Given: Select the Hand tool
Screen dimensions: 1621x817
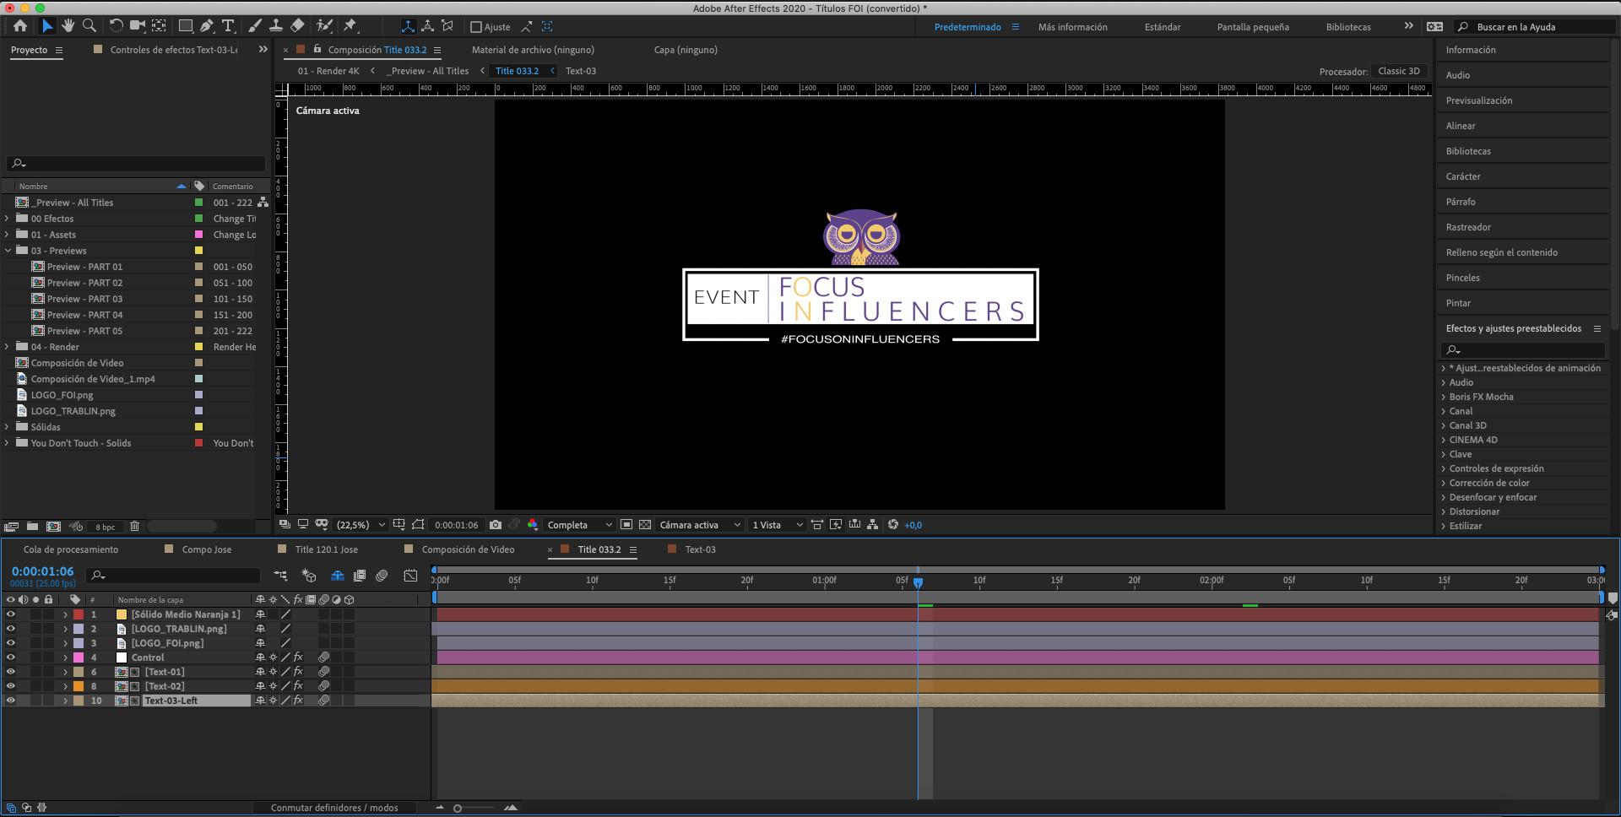Looking at the screenshot, I should point(68,26).
